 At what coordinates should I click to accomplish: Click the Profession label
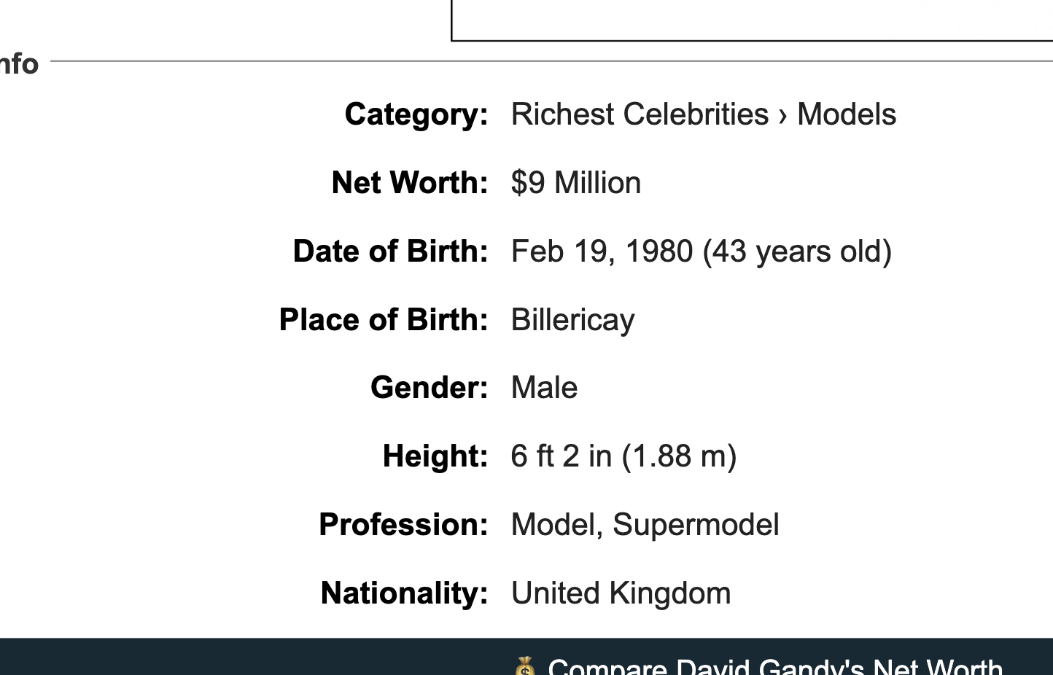(403, 525)
